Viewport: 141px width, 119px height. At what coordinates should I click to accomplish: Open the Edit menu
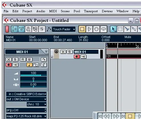coord(15,11)
